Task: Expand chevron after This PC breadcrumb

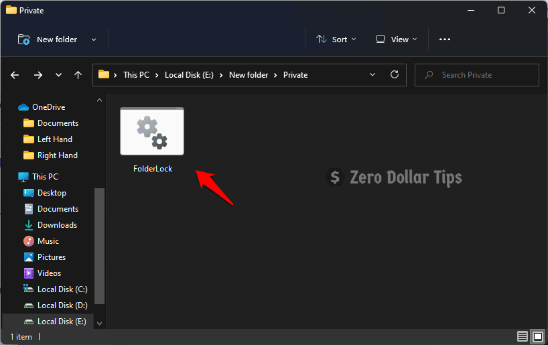Action: pyautogui.click(x=157, y=76)
